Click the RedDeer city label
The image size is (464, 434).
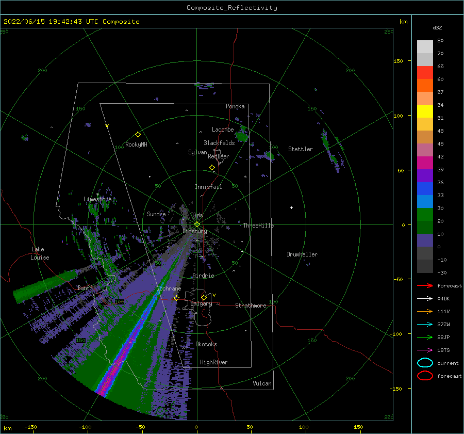click(x=219, y=156)
